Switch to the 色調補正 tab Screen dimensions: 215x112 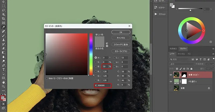coord(173,49)
